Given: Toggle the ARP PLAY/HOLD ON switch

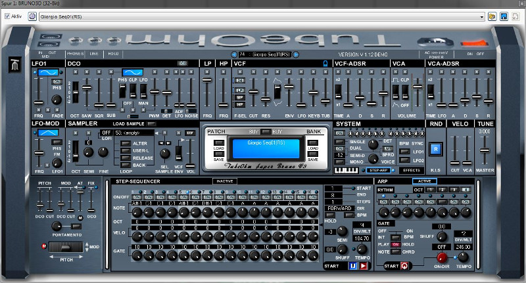Looking at the screenshot, I should pyautogui.click(x=396, y=244).
